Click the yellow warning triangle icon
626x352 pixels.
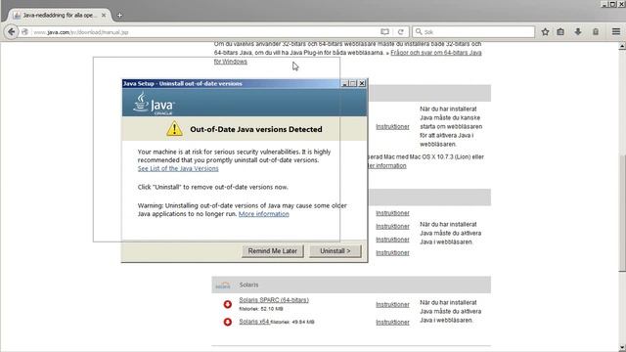174,129
